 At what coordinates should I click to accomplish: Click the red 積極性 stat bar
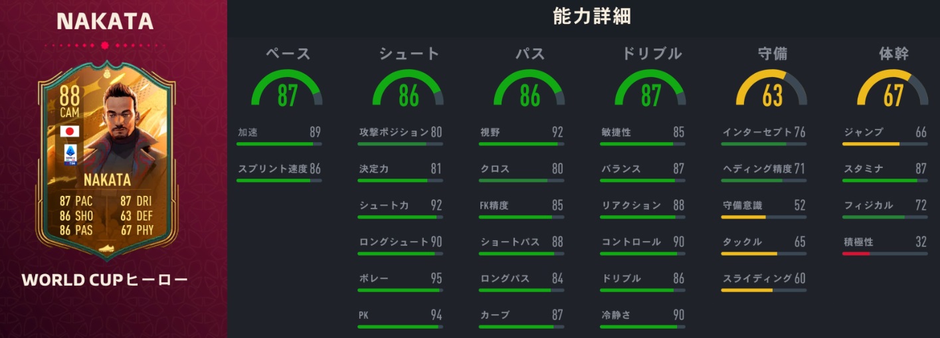pos(856,253)
